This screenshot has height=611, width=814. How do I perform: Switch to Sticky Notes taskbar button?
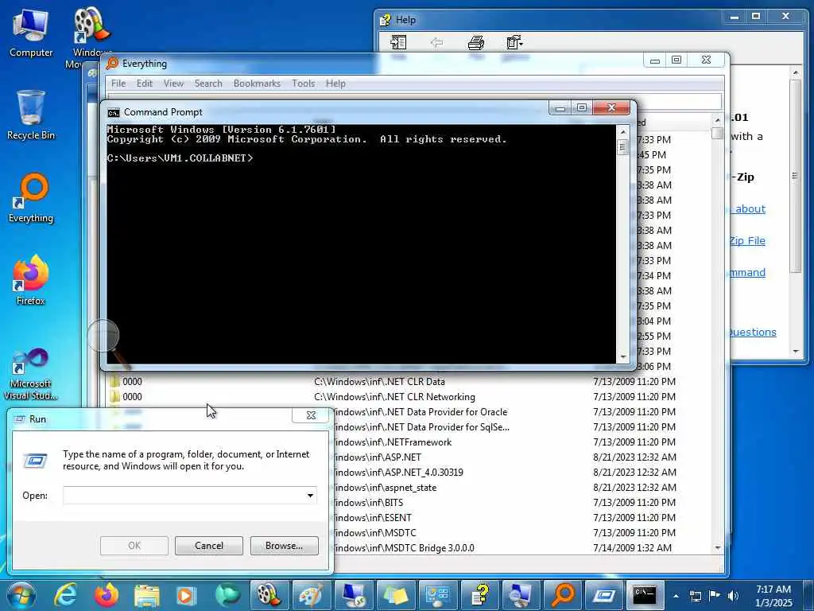(x=394, y=595)
